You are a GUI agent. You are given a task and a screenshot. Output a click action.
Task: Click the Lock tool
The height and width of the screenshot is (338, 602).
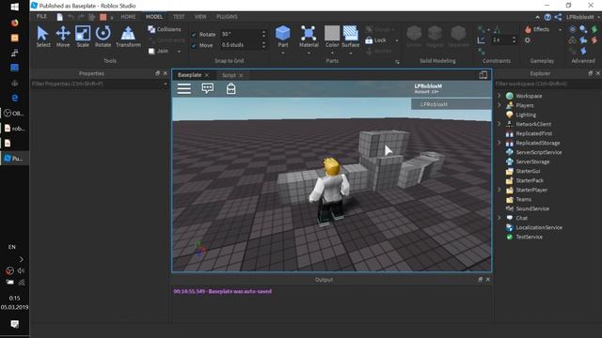pos(375,40)
